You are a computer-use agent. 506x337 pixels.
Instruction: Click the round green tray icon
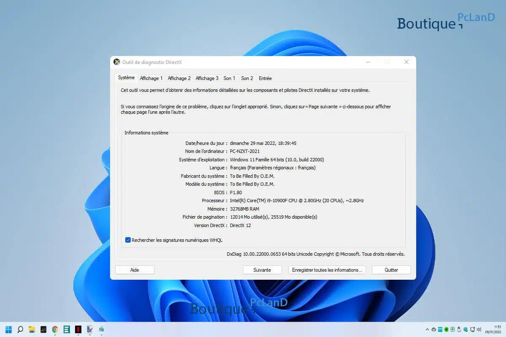pyautogui.click(x=447, y=329)
